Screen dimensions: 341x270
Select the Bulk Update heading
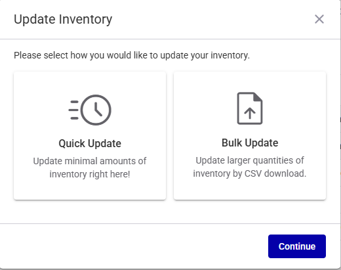pyautogui.click(x=250, y=143)
